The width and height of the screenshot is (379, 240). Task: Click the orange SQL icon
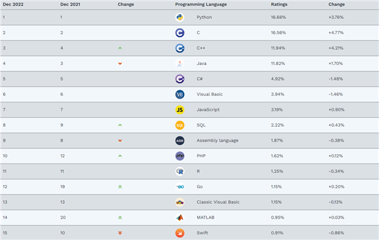tap(179, 125)
